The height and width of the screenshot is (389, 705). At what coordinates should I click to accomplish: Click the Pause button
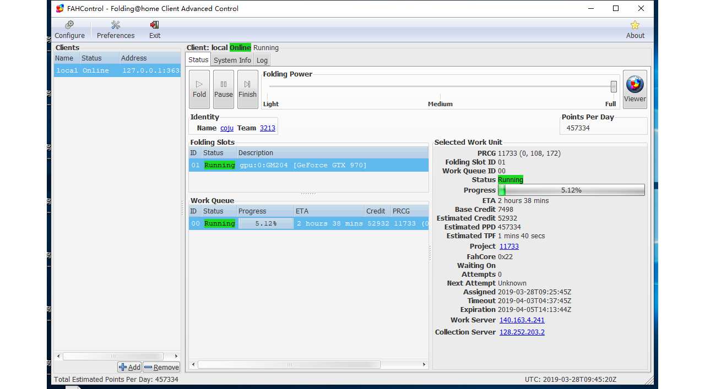pos(224,89)
